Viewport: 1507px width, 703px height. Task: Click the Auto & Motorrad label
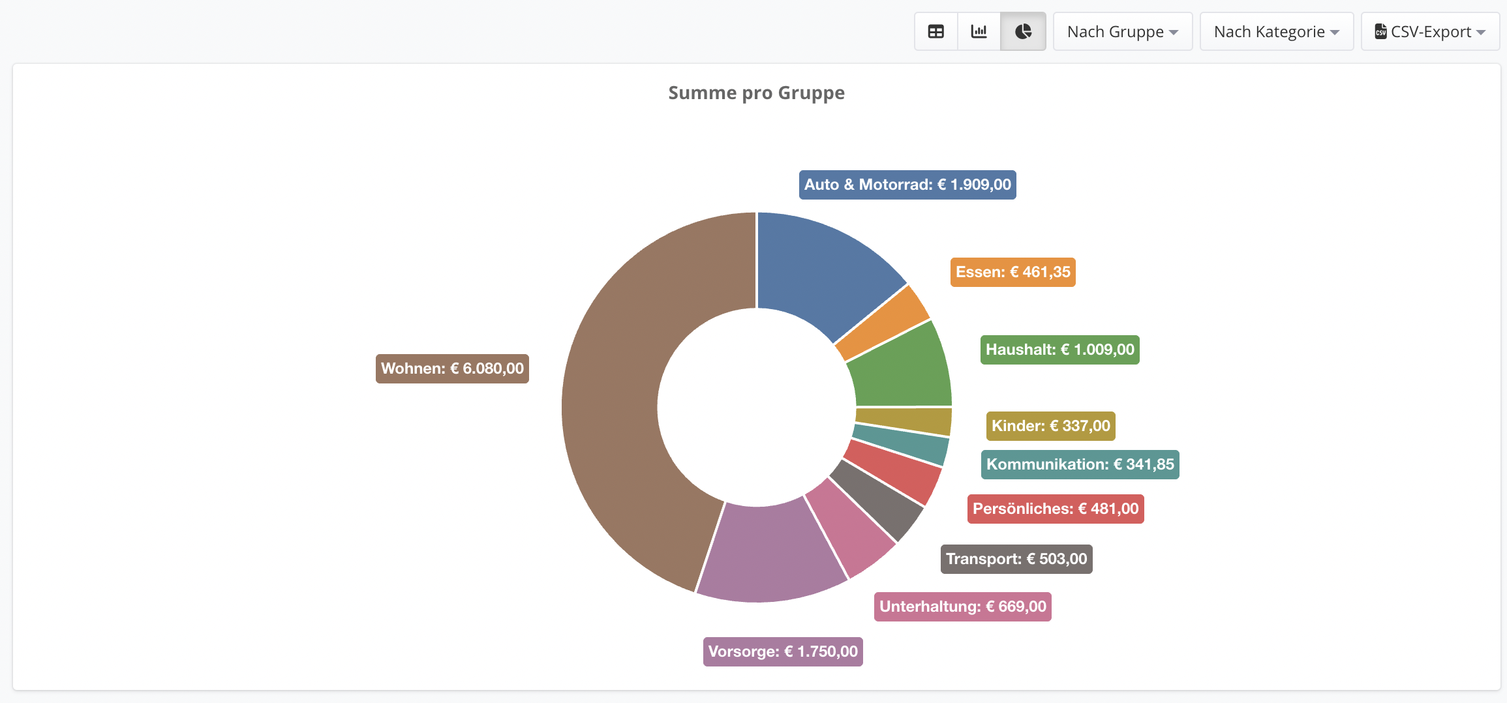[x=907, y=185]
